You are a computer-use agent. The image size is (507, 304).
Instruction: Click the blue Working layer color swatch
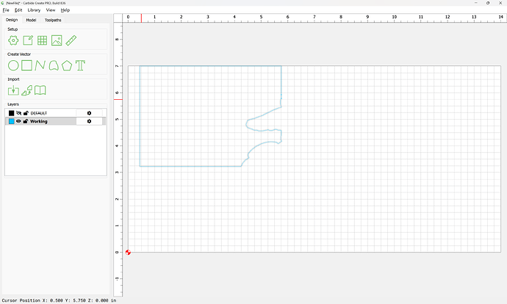11,121
